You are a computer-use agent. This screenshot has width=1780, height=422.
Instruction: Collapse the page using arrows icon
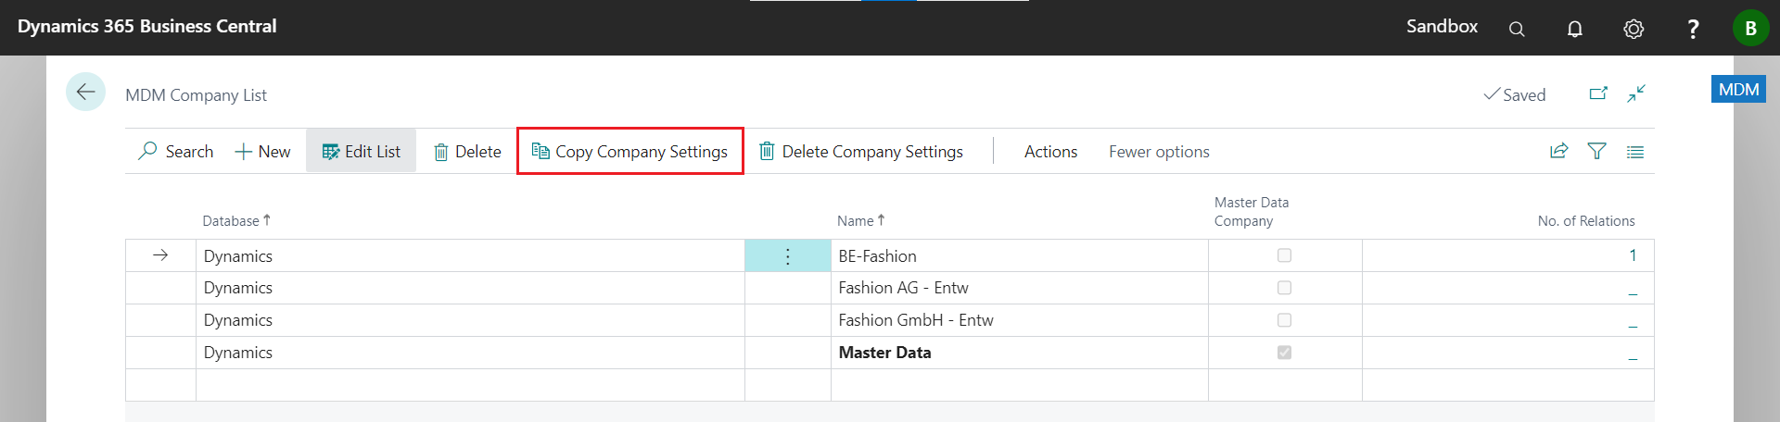pos(1636,93)
